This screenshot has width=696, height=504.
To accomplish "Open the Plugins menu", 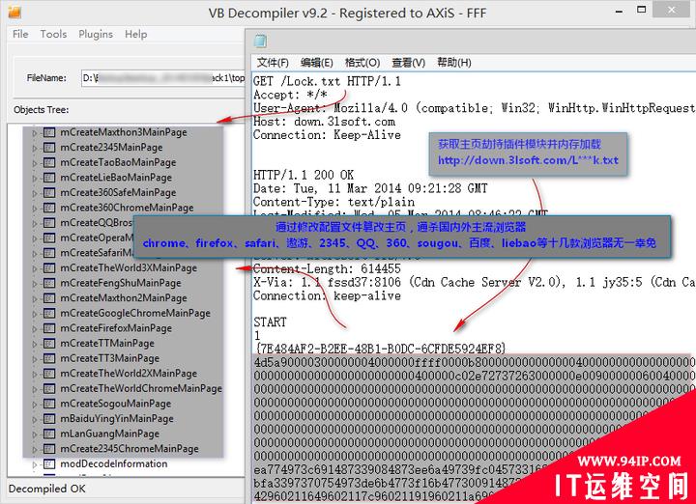I will (96, 34).
